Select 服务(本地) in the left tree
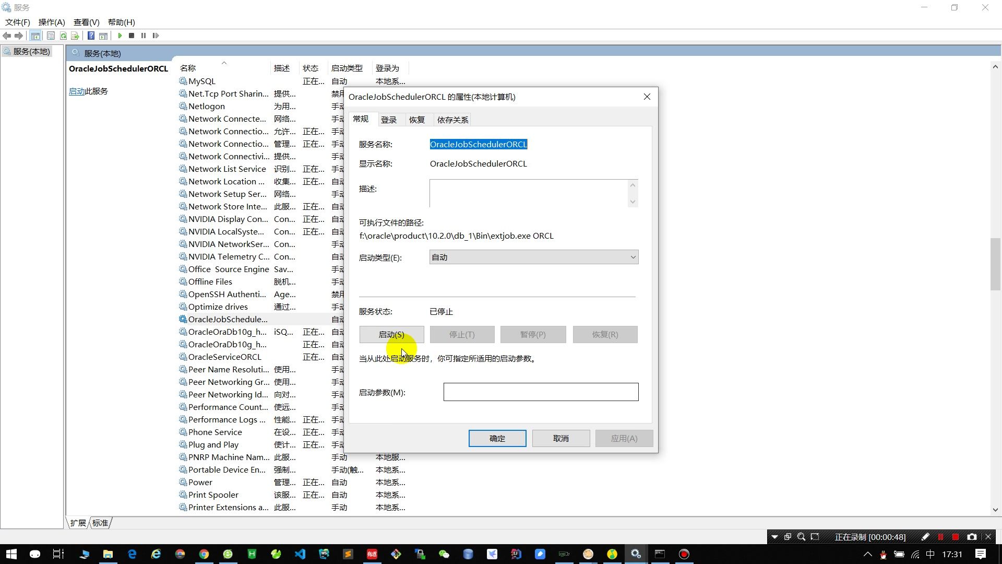The width and height of the screenshot is (1002, 564). [27, 51]
